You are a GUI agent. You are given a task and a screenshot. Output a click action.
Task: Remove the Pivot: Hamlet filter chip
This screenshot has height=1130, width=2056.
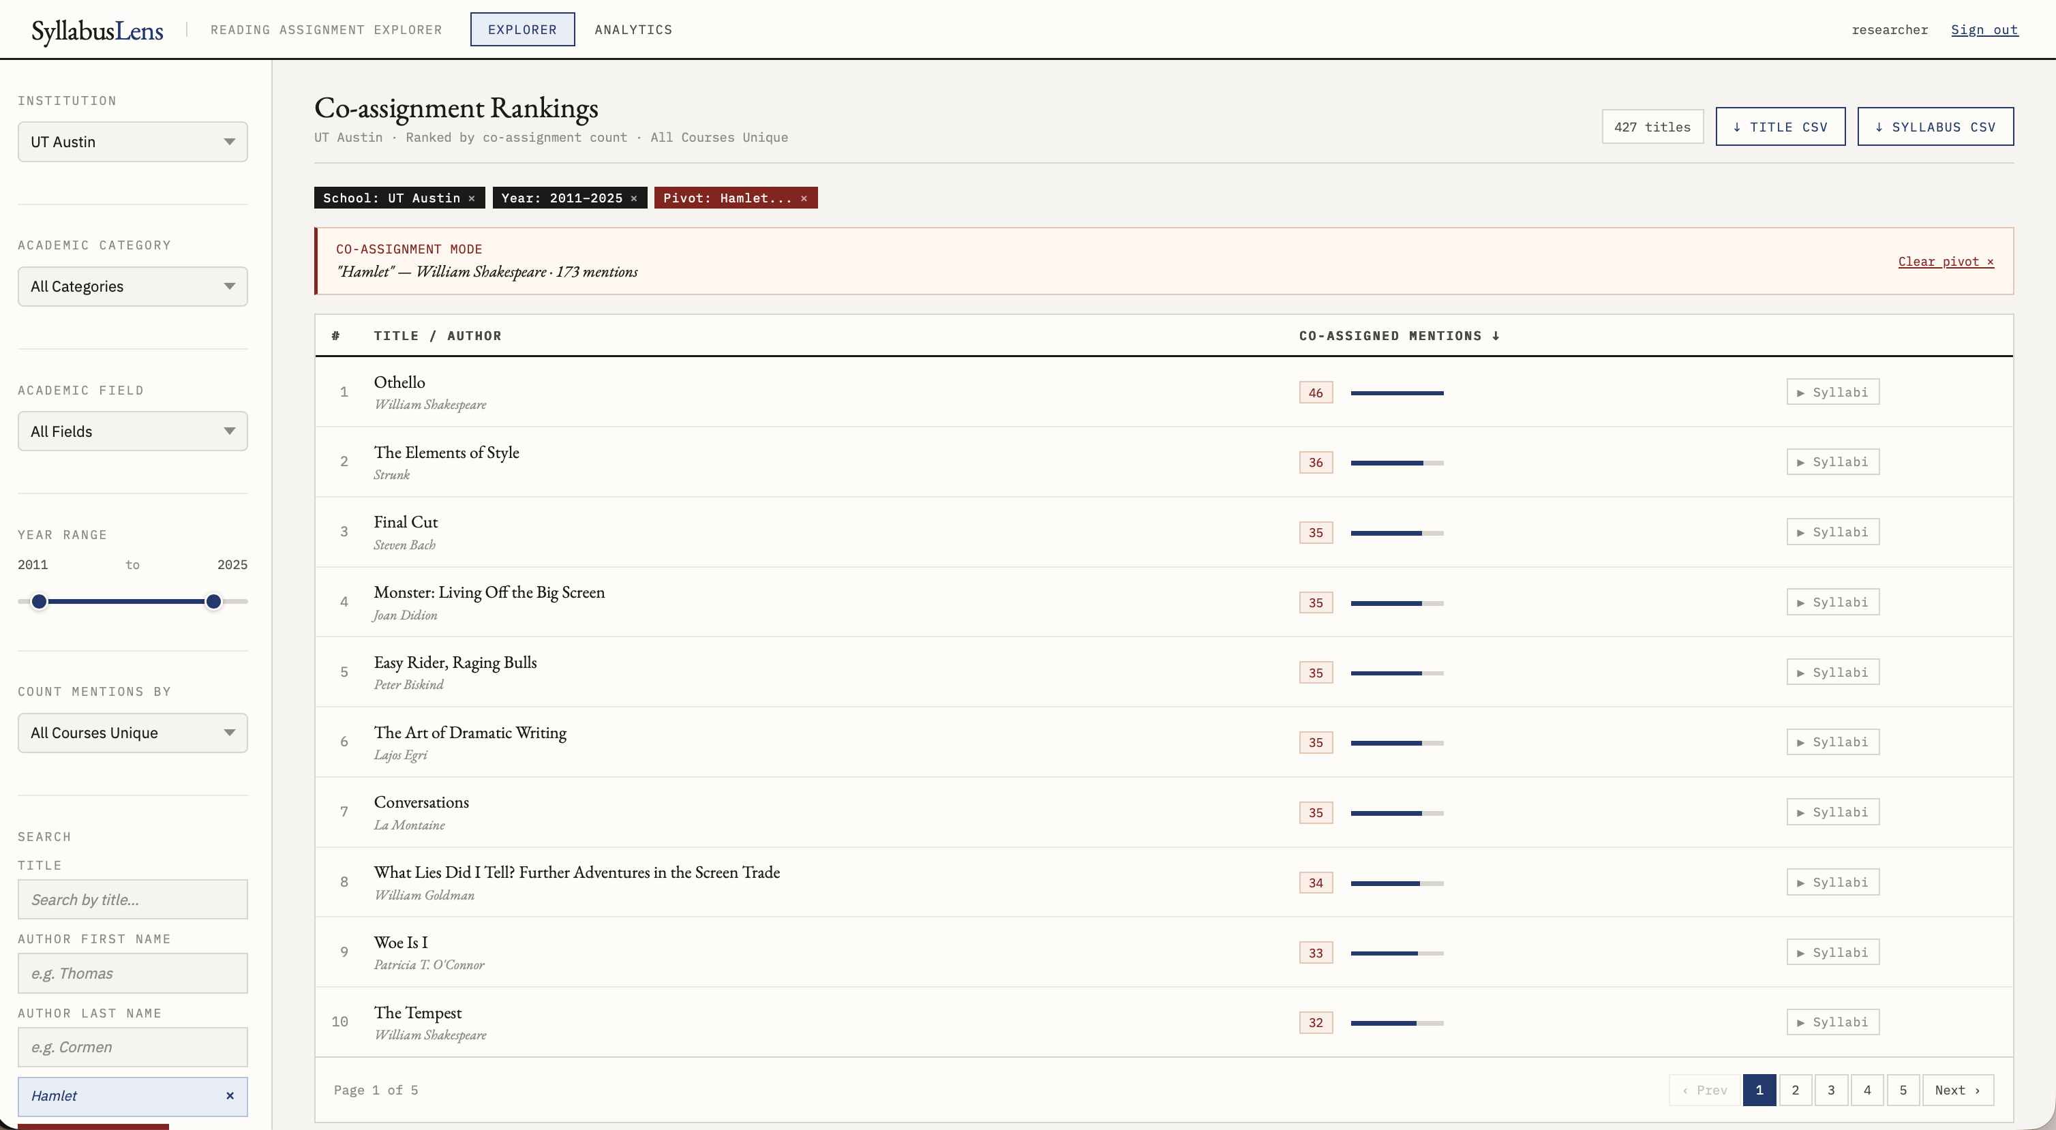pos(804,198)
